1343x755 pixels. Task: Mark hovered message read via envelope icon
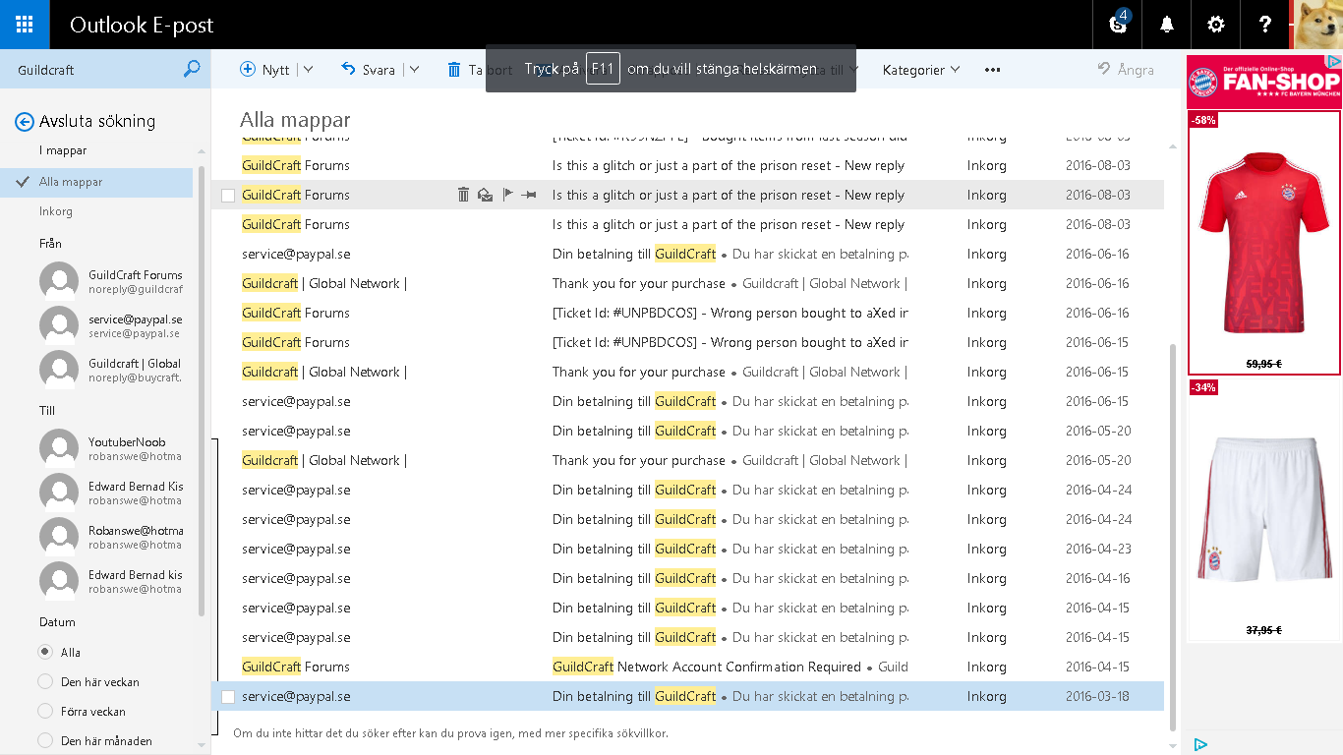tap(485, 195)
